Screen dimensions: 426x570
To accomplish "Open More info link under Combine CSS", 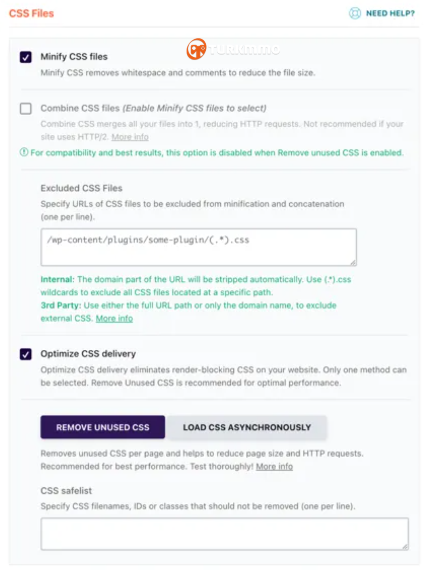I will pyautogui.click(x=130, y=137).
